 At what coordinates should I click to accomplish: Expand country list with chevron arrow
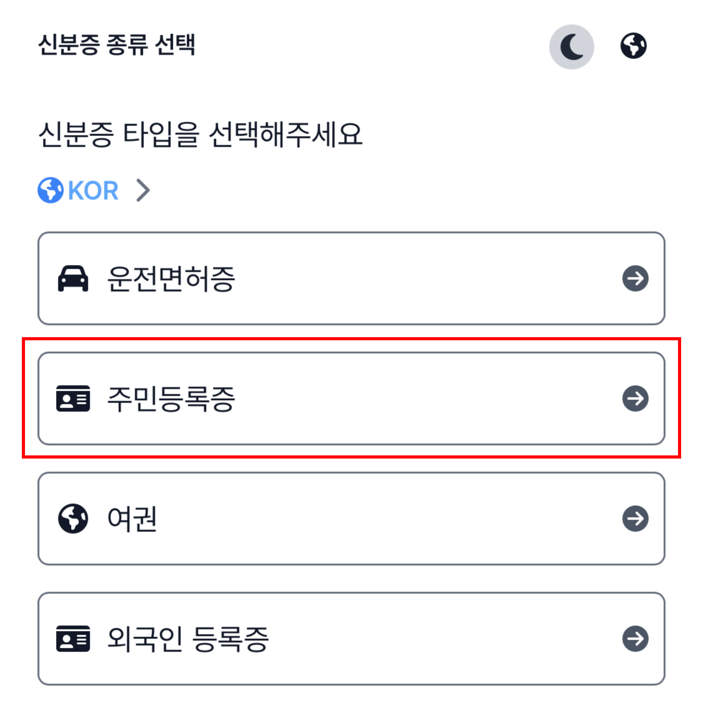[143, 190]
